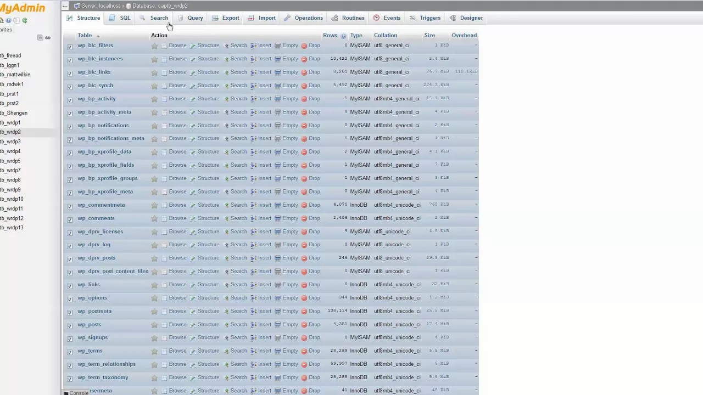Star the wp_posts table

click(154, 325)
